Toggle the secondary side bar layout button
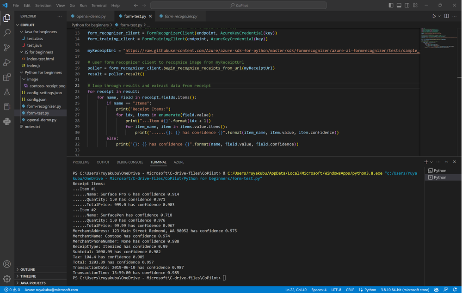Screen dimensions: 462x293 coord(408,6)
